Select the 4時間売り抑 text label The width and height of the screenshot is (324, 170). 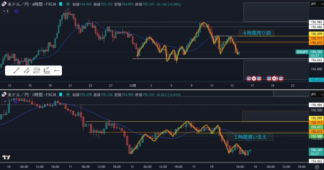click(x=256, y=33)
